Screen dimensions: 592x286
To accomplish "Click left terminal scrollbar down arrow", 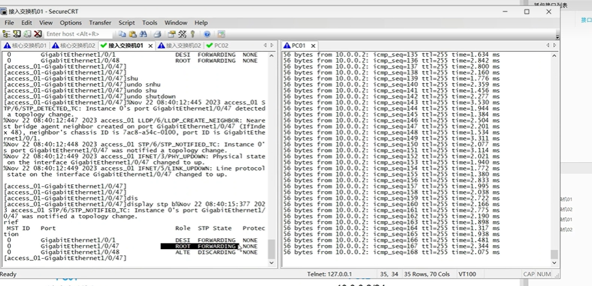I will (272, 263).
